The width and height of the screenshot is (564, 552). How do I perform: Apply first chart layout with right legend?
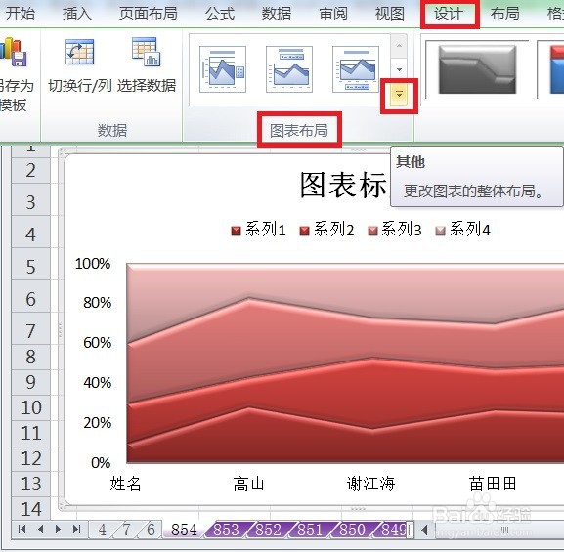223,69
